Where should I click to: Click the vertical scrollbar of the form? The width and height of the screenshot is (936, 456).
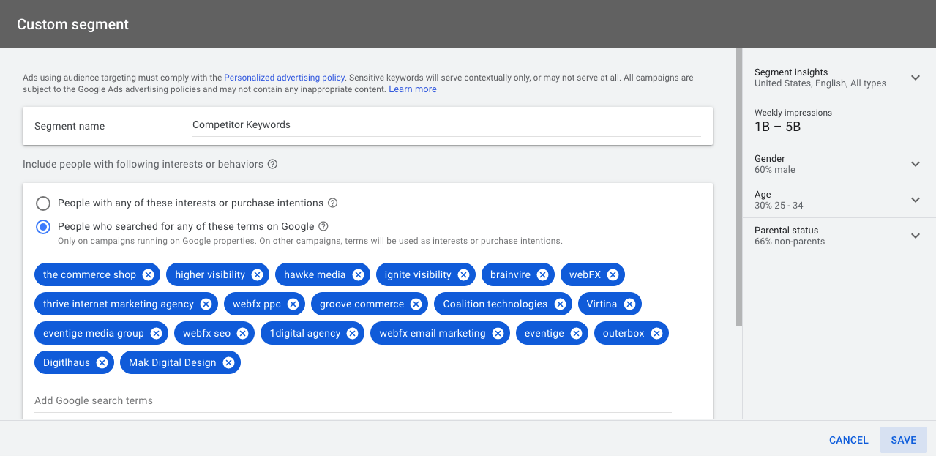point(739,187)
